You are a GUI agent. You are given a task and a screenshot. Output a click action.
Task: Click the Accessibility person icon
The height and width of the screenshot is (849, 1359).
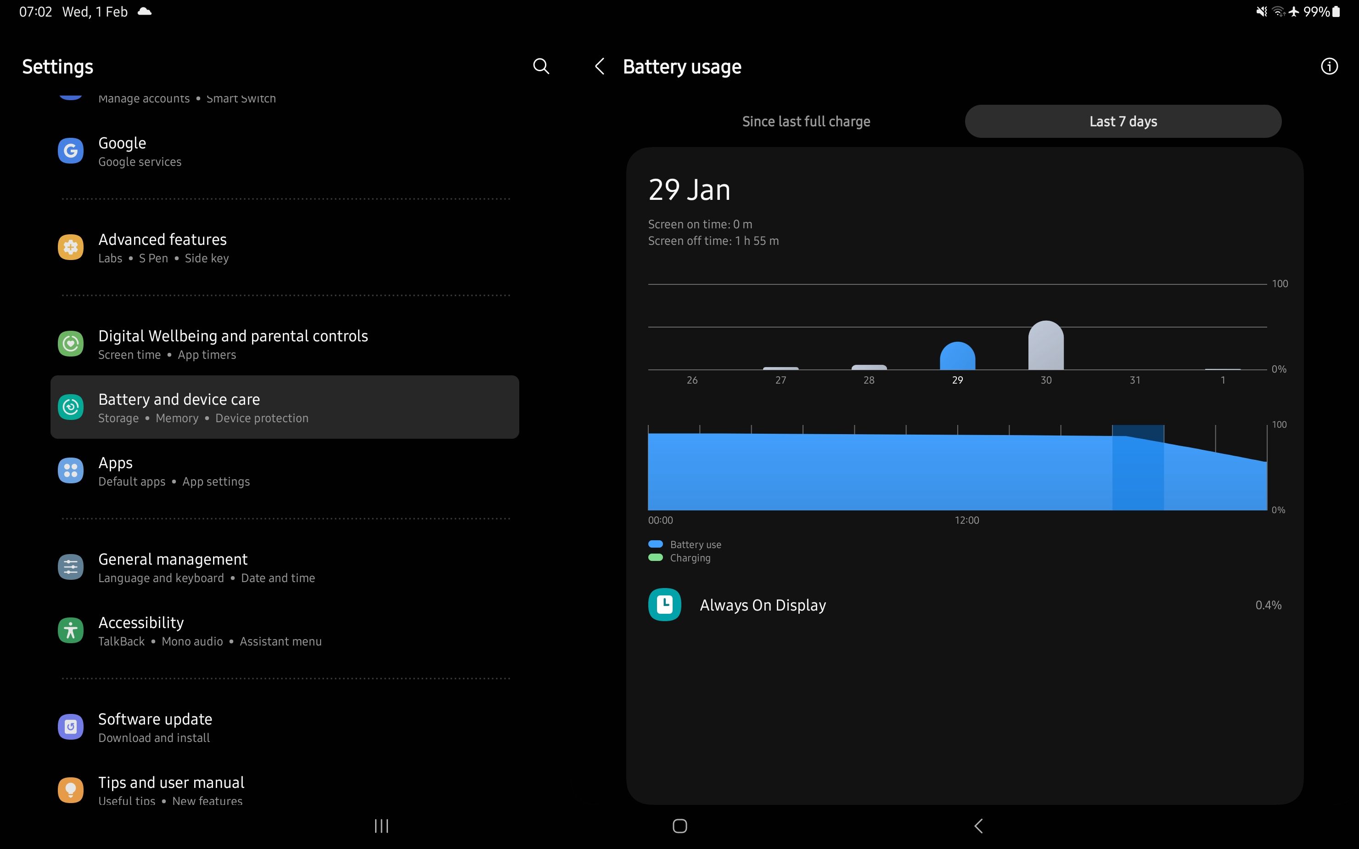click(x=71, y=631)
